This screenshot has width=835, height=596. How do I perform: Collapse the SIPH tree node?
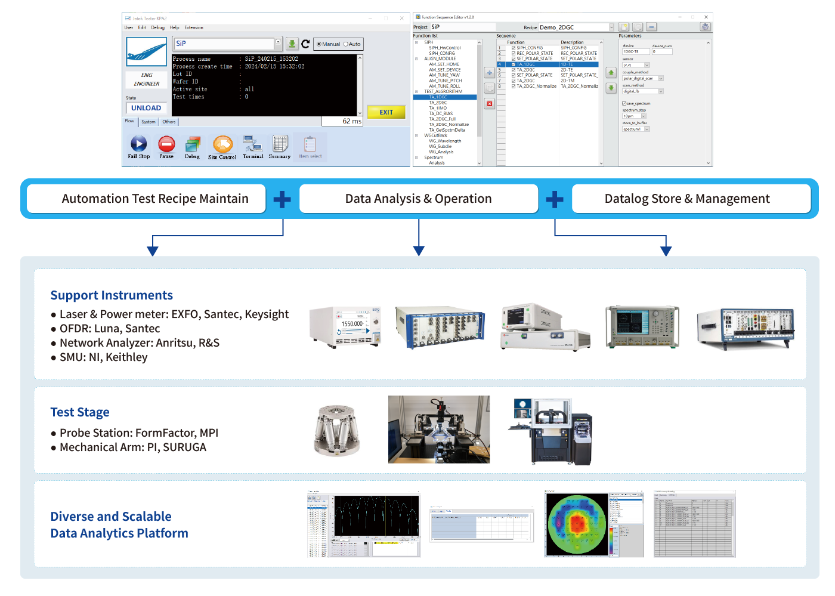point(416,42)
